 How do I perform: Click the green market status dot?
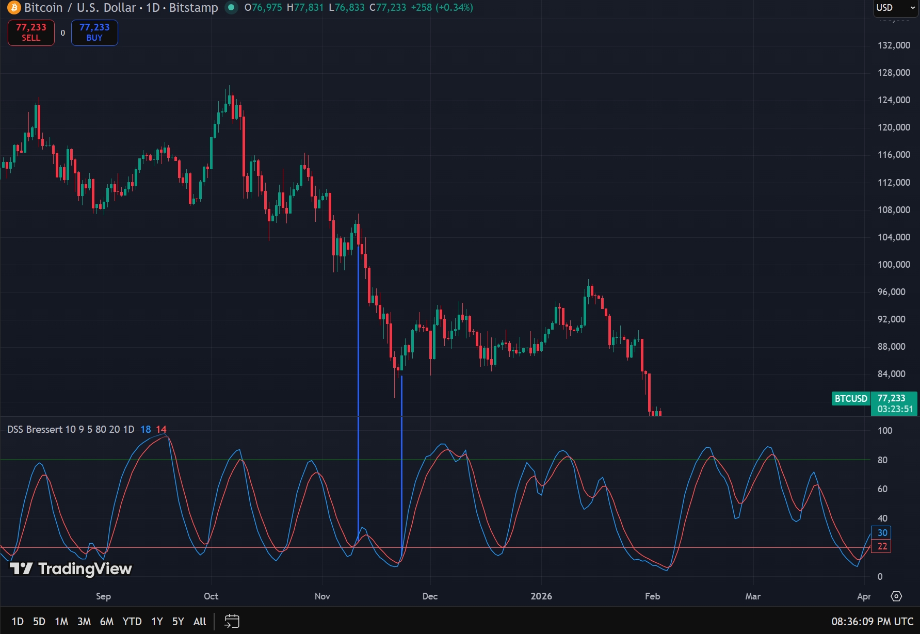pyautogui.click(x=231, y=8)
